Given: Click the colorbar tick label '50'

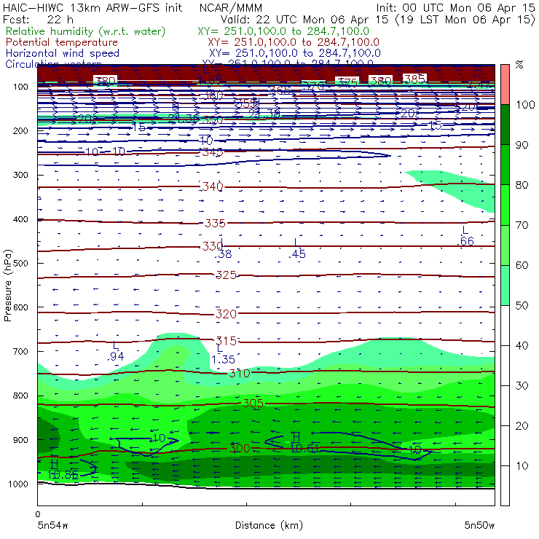Looking at the screenshot, I should coord(522,306).
